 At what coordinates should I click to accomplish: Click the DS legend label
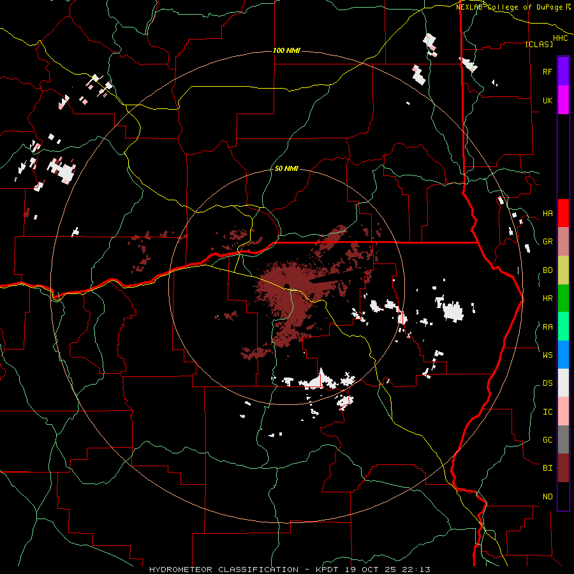pos(547,383)
